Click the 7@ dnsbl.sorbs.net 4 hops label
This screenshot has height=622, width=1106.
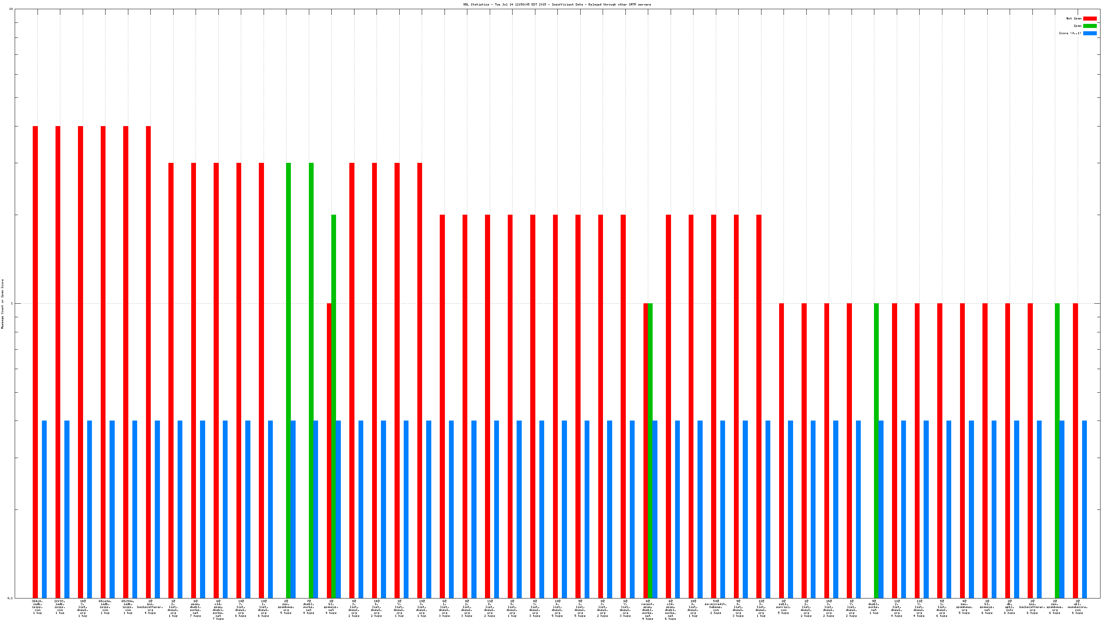(x=309, y=607)
